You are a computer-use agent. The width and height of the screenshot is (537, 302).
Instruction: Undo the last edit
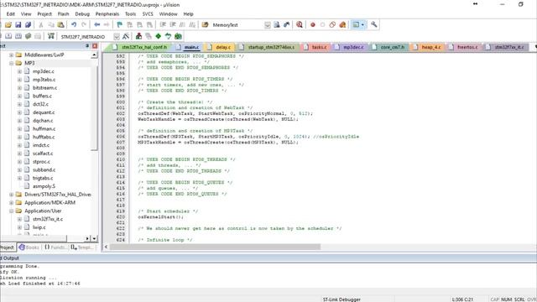coord(74,24)
